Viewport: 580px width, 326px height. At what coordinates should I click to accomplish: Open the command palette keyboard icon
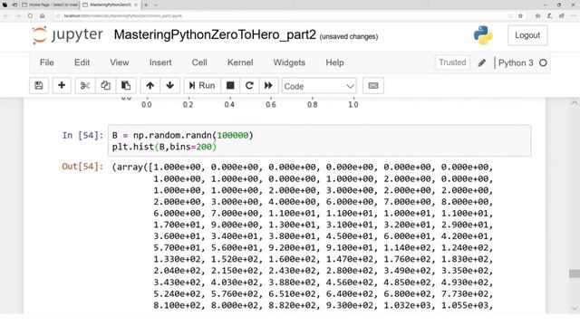373,86
